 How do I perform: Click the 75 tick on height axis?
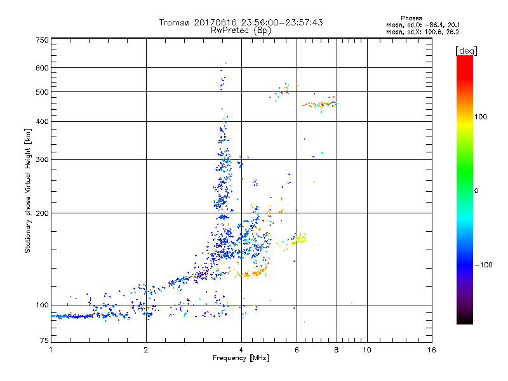point(44,342)
